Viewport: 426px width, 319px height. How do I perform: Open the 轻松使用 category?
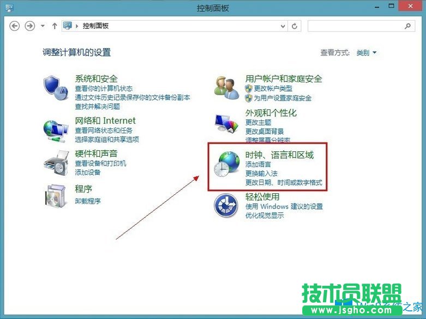[262, 197]
